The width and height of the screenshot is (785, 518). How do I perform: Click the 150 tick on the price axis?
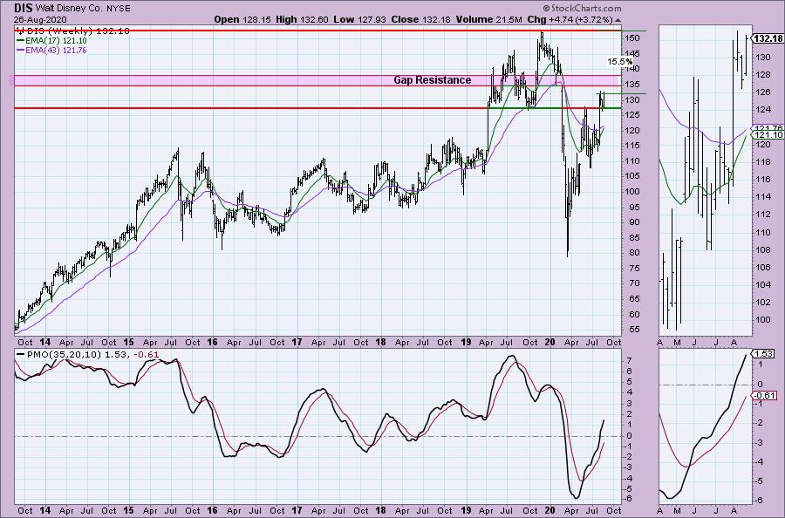pyautogui.click(x=632, y=38)
